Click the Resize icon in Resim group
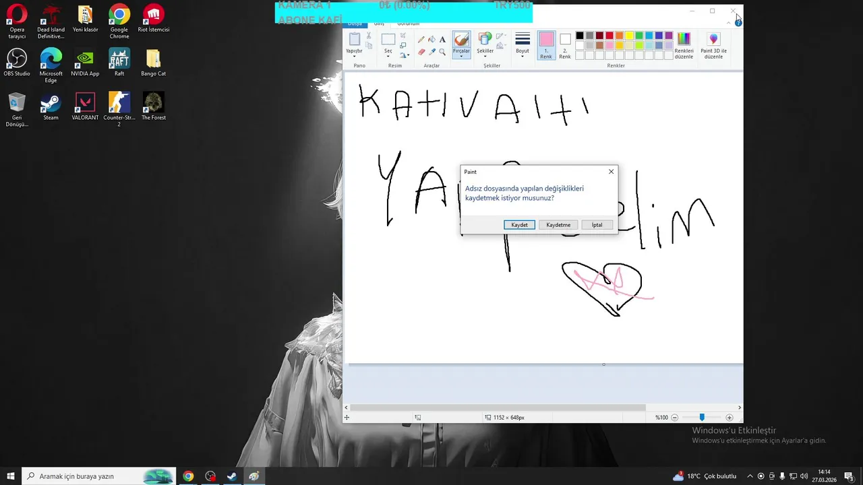The image size is (863, 485). click(403, 46)
